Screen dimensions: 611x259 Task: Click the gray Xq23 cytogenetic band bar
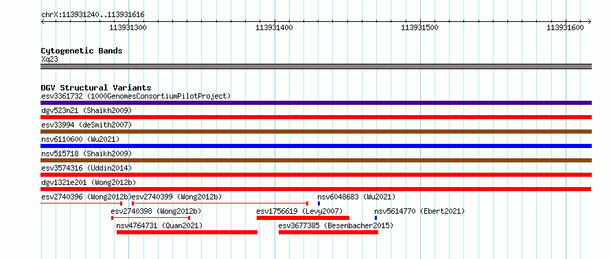click(316, 66)
